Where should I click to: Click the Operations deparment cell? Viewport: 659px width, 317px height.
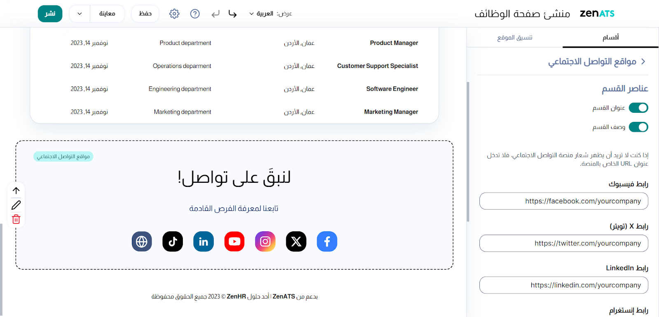182,66
